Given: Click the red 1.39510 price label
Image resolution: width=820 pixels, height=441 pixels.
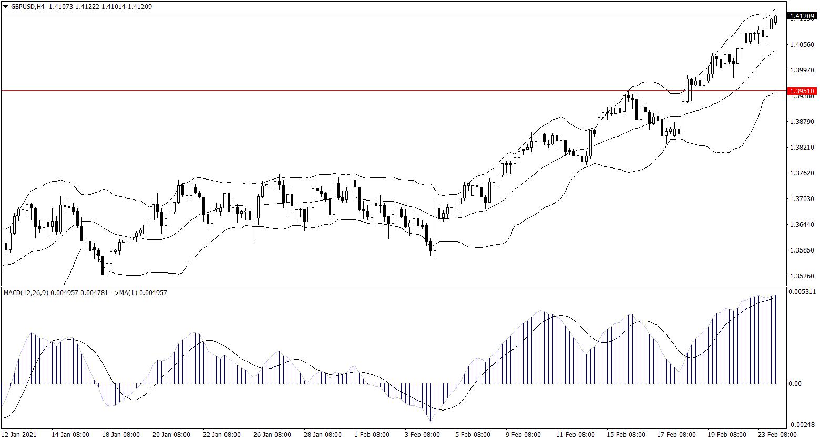Looking at the screenshot, I should (x=802, y=91).
